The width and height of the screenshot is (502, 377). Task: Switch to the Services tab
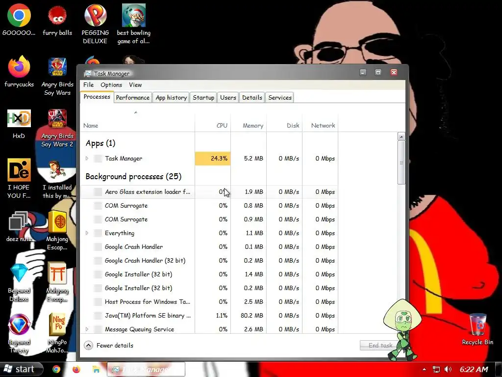click(280, 98)
